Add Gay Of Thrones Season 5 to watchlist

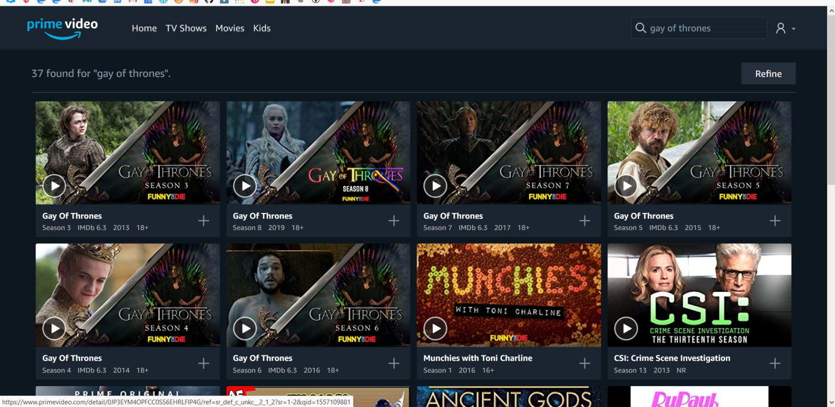(x=775, y=221)
